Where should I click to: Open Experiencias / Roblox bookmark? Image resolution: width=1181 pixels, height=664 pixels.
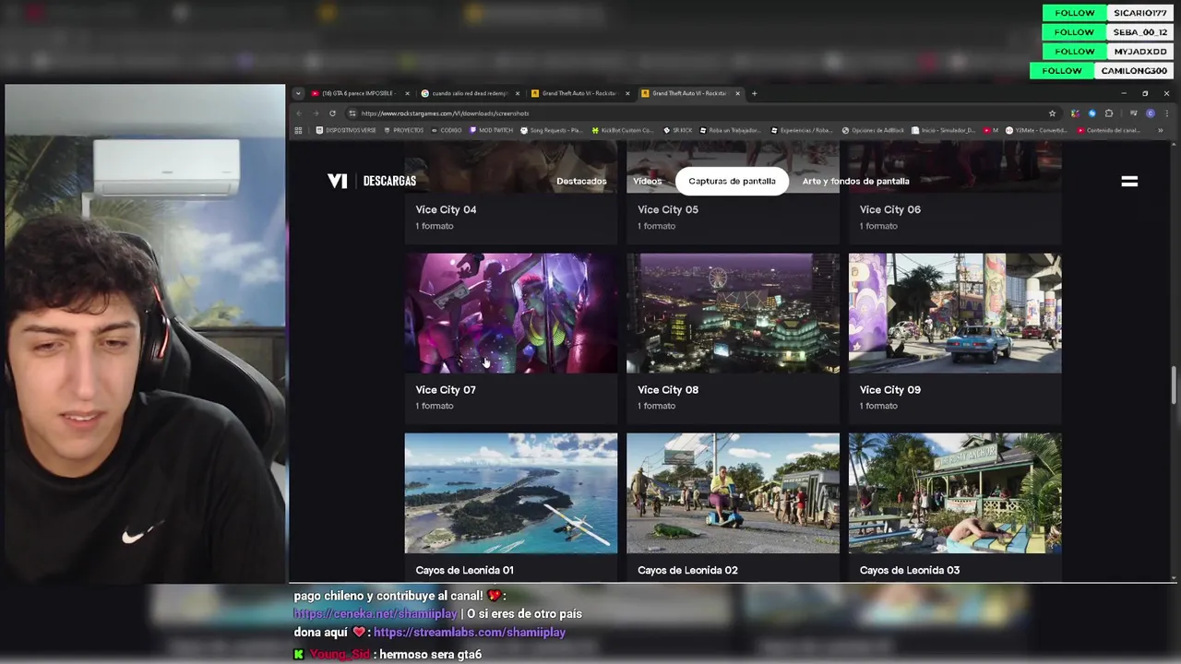pyautogui.click(x=802, y=130)
